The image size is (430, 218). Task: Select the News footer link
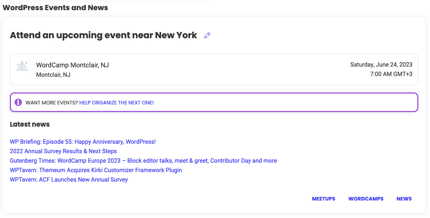click(404, 199)
